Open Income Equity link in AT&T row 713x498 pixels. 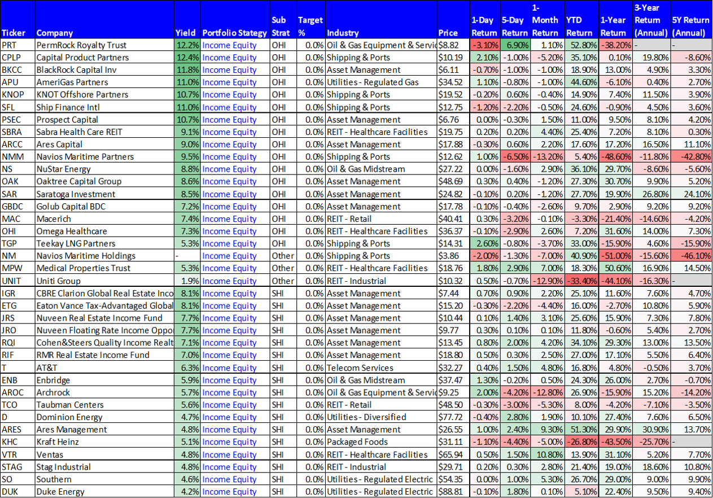(x=229, y=368)
